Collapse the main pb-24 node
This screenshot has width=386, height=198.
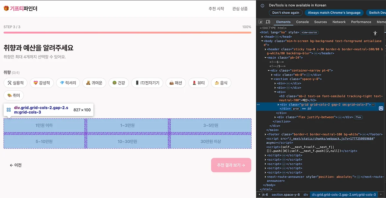266,58
